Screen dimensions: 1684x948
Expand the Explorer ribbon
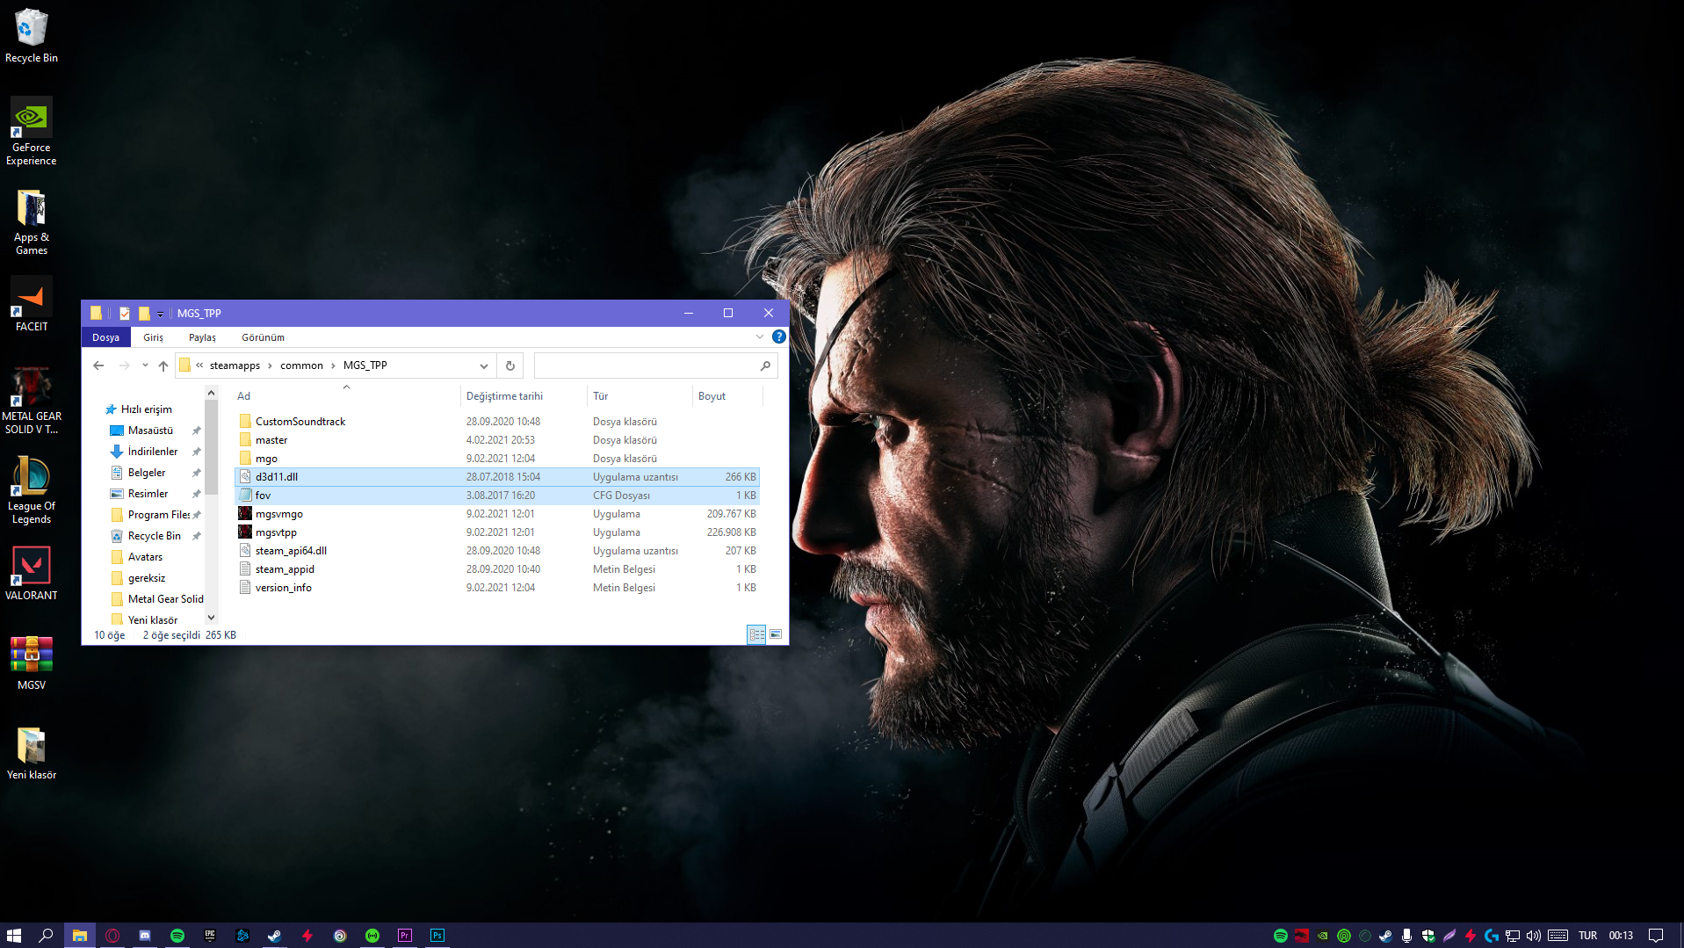(x=760, y=337)
